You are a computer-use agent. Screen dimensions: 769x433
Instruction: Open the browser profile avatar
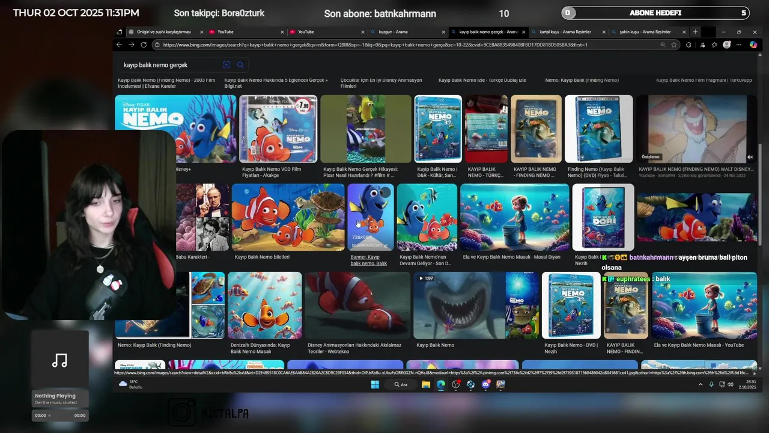727,45
